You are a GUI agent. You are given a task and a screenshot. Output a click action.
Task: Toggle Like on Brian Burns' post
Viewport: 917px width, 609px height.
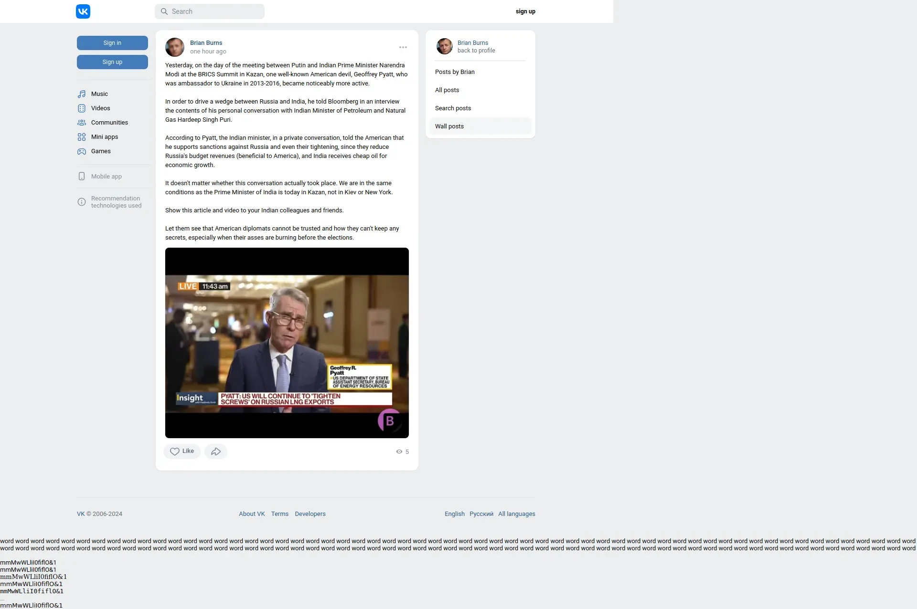pos(182,451)
